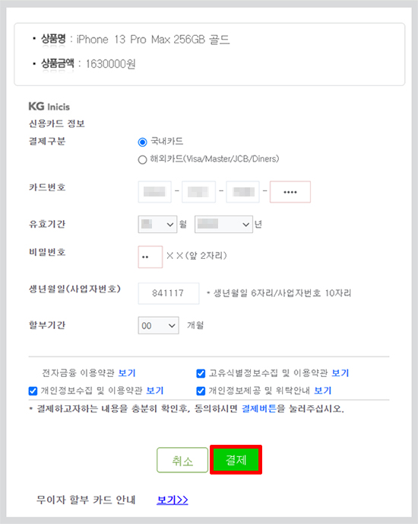Open 보기 link for 개인정보수집 약관

[x=155, y=391]
